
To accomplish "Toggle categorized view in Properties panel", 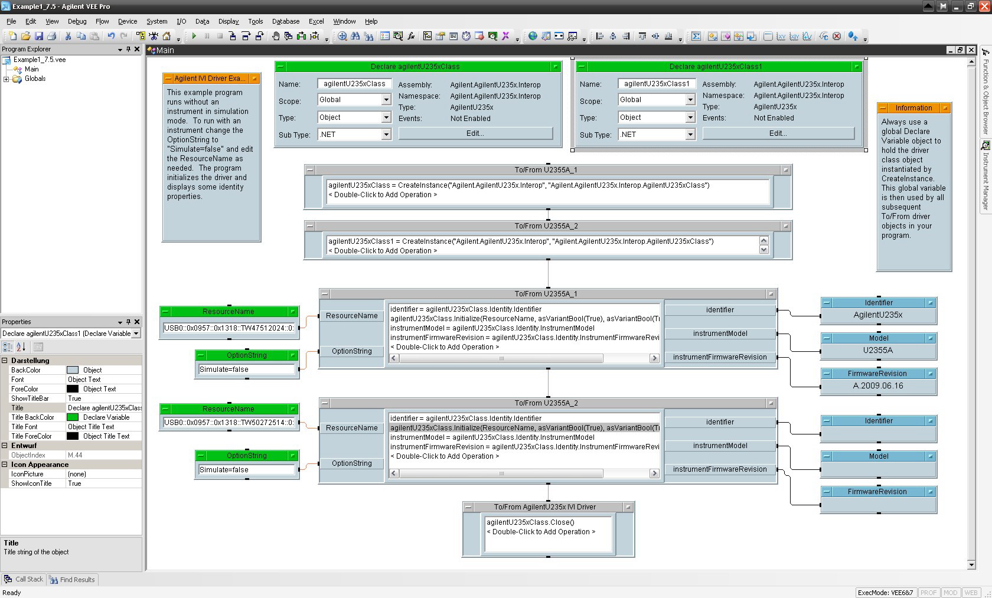I will [8, 347].
